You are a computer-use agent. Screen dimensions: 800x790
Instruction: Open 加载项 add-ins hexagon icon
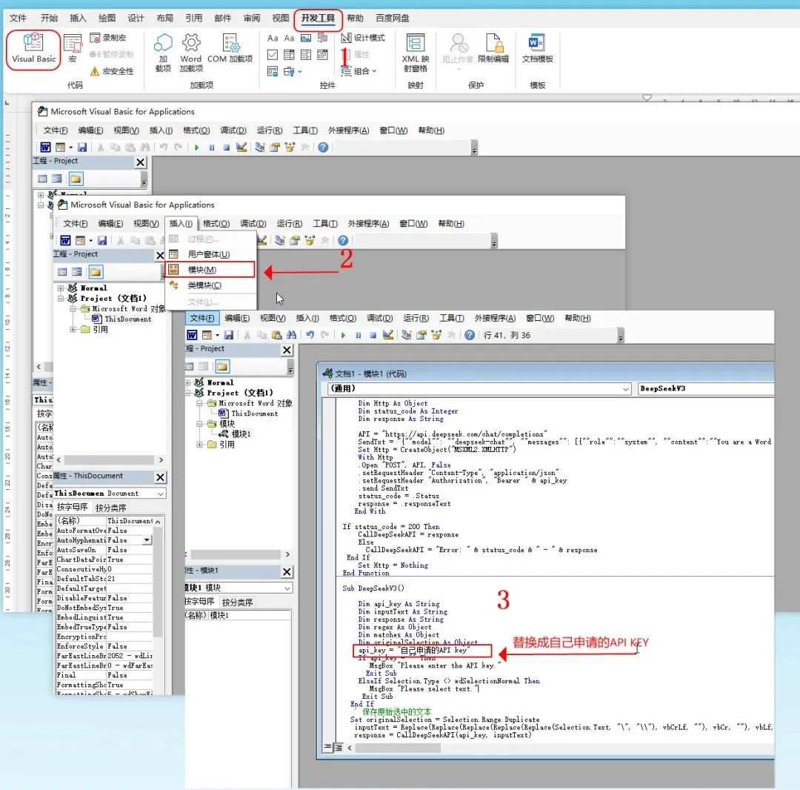click(x=163, y=52)
